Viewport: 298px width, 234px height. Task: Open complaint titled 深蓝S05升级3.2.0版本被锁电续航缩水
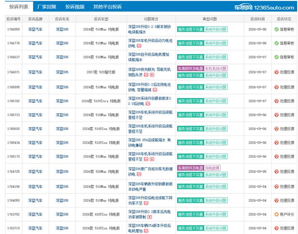pos(149,29)
